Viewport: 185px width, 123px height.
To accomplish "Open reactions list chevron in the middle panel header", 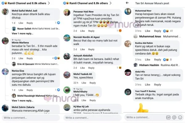I will pos(110,3).
